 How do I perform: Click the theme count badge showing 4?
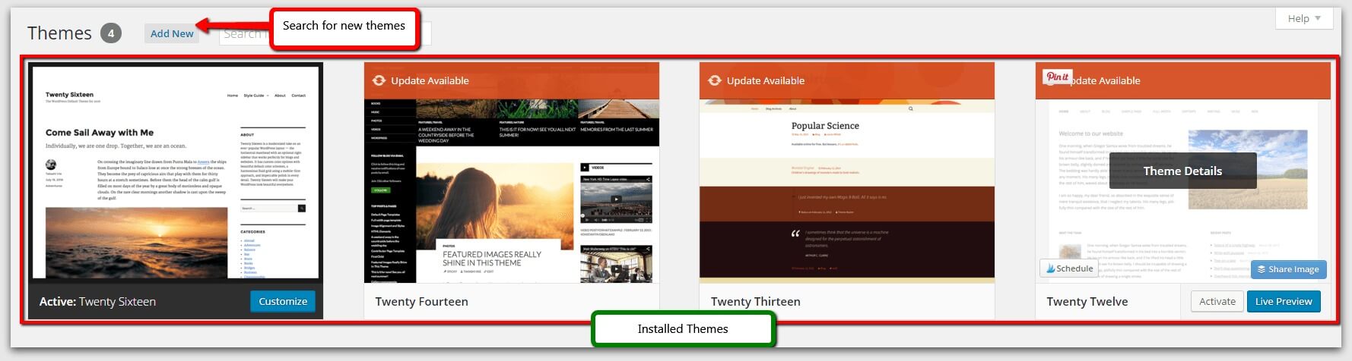(x=111, y=33)
